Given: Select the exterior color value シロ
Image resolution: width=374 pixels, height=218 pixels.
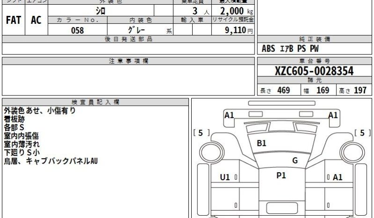Looking at the screenshot, I should coord(101,11).
